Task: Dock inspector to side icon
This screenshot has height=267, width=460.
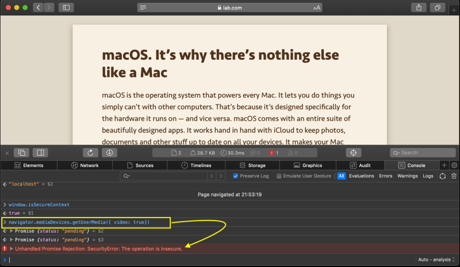Action: (x=40, y=153)
